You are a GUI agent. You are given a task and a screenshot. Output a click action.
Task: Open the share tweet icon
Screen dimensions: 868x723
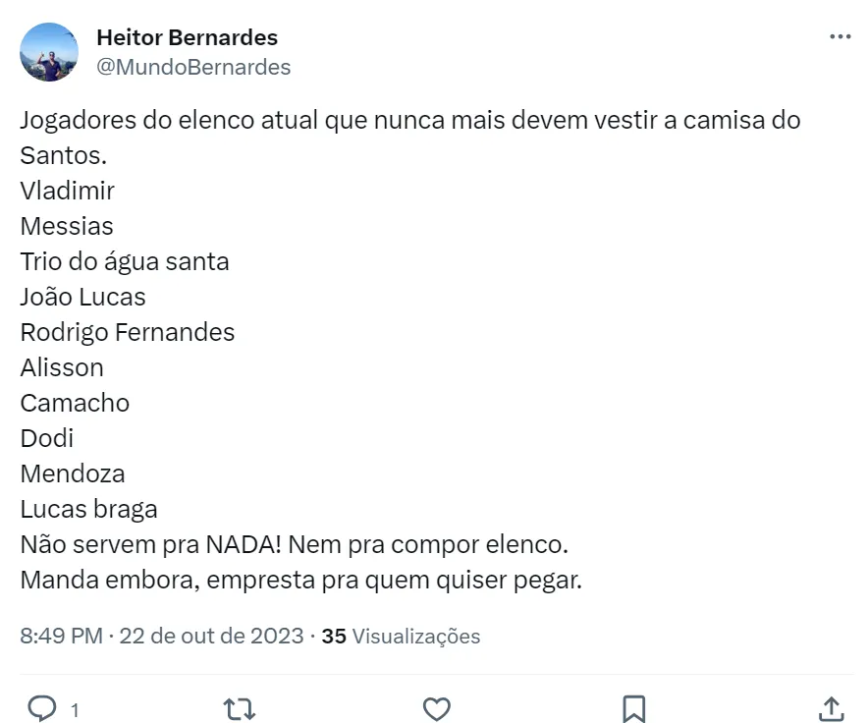click(x=831, y=707)
